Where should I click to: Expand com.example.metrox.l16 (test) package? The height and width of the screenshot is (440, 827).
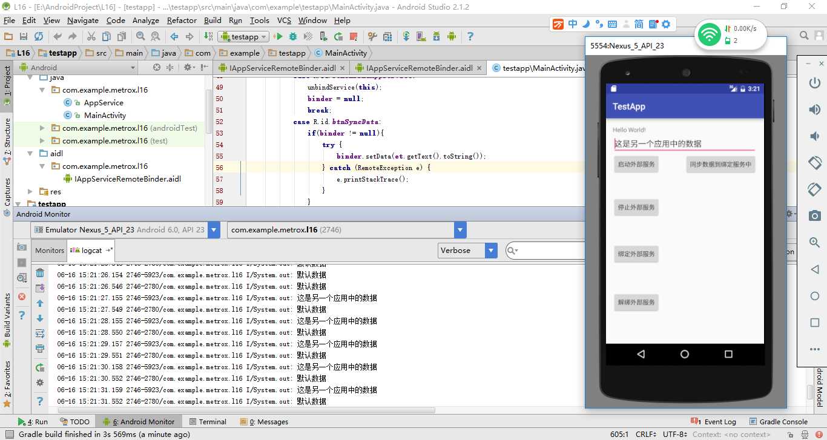42,140
